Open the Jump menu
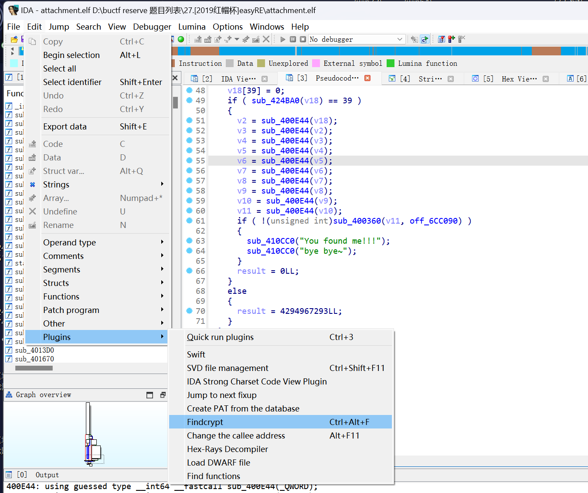 59,27
